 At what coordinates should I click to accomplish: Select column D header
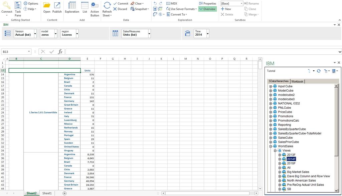pos(69,59)
